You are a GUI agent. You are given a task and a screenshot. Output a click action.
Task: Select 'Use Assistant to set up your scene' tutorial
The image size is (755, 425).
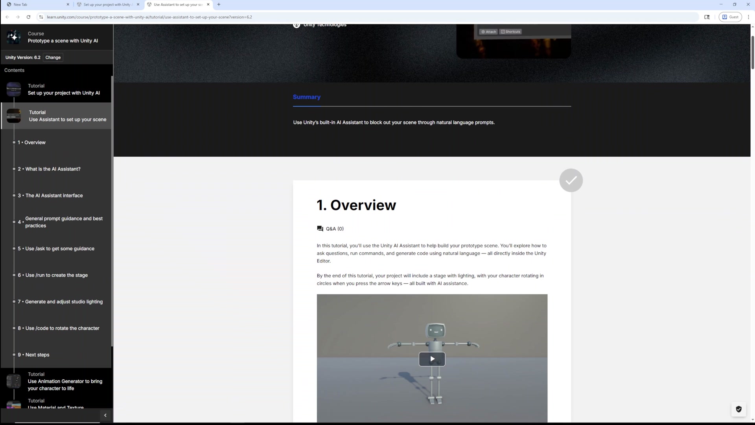[68, 120]
